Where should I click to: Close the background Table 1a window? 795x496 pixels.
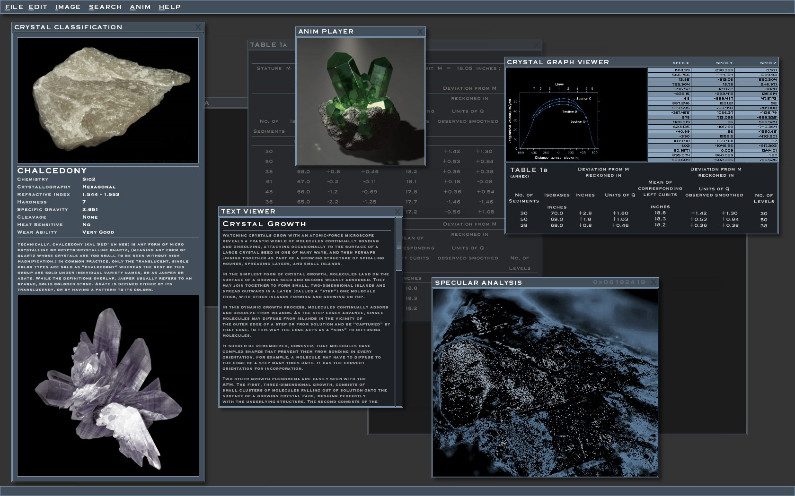click(536, 45)
